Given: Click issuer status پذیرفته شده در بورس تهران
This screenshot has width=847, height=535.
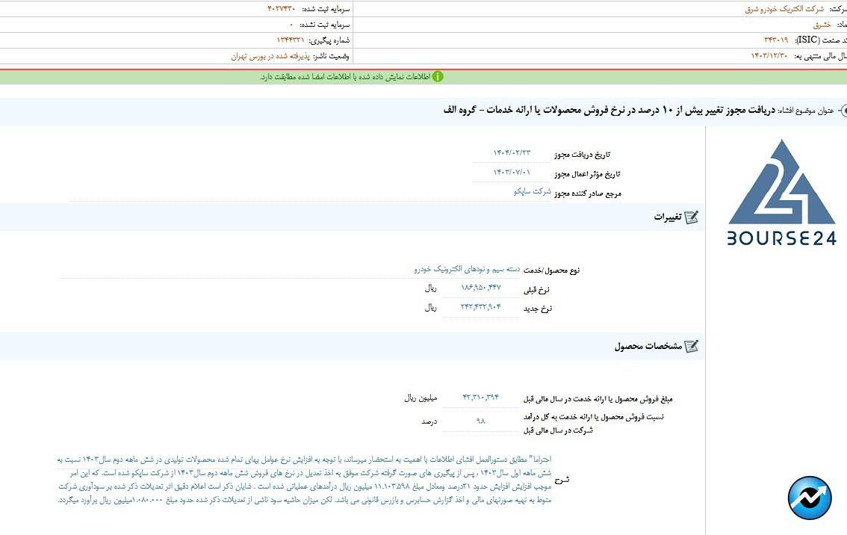Looking at the screenshot, I should [269, 56].
